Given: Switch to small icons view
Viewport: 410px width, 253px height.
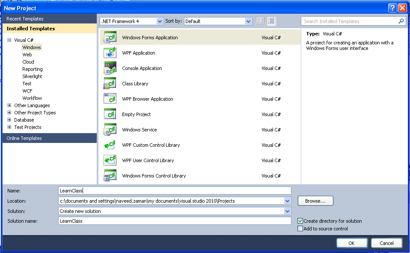Looking at the screenshot, I should [260, 21].
